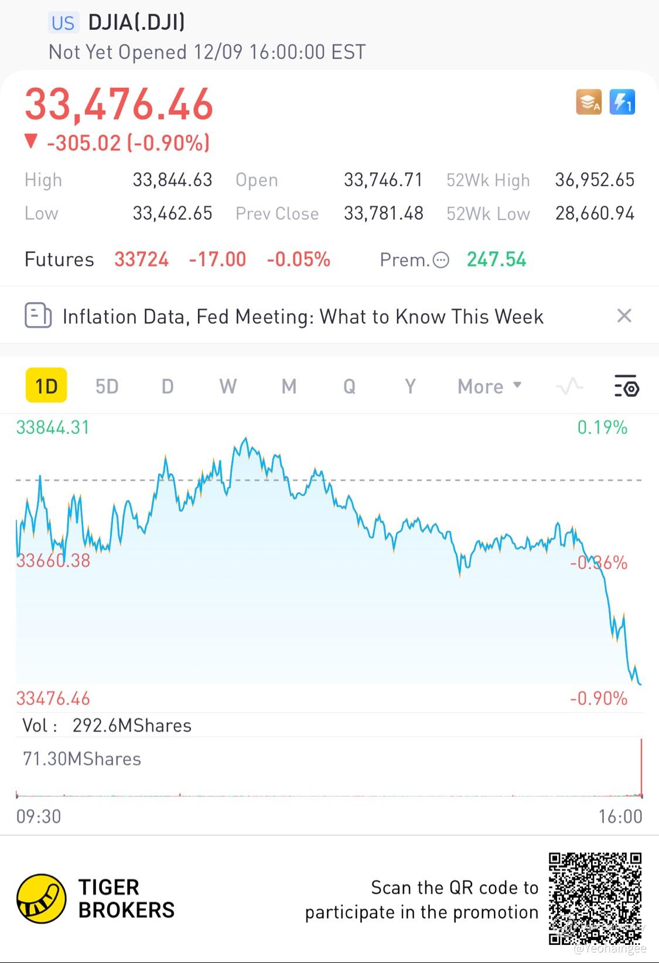
Task: Tap the Futures 33724 quote row
Action: pos(177,259)
